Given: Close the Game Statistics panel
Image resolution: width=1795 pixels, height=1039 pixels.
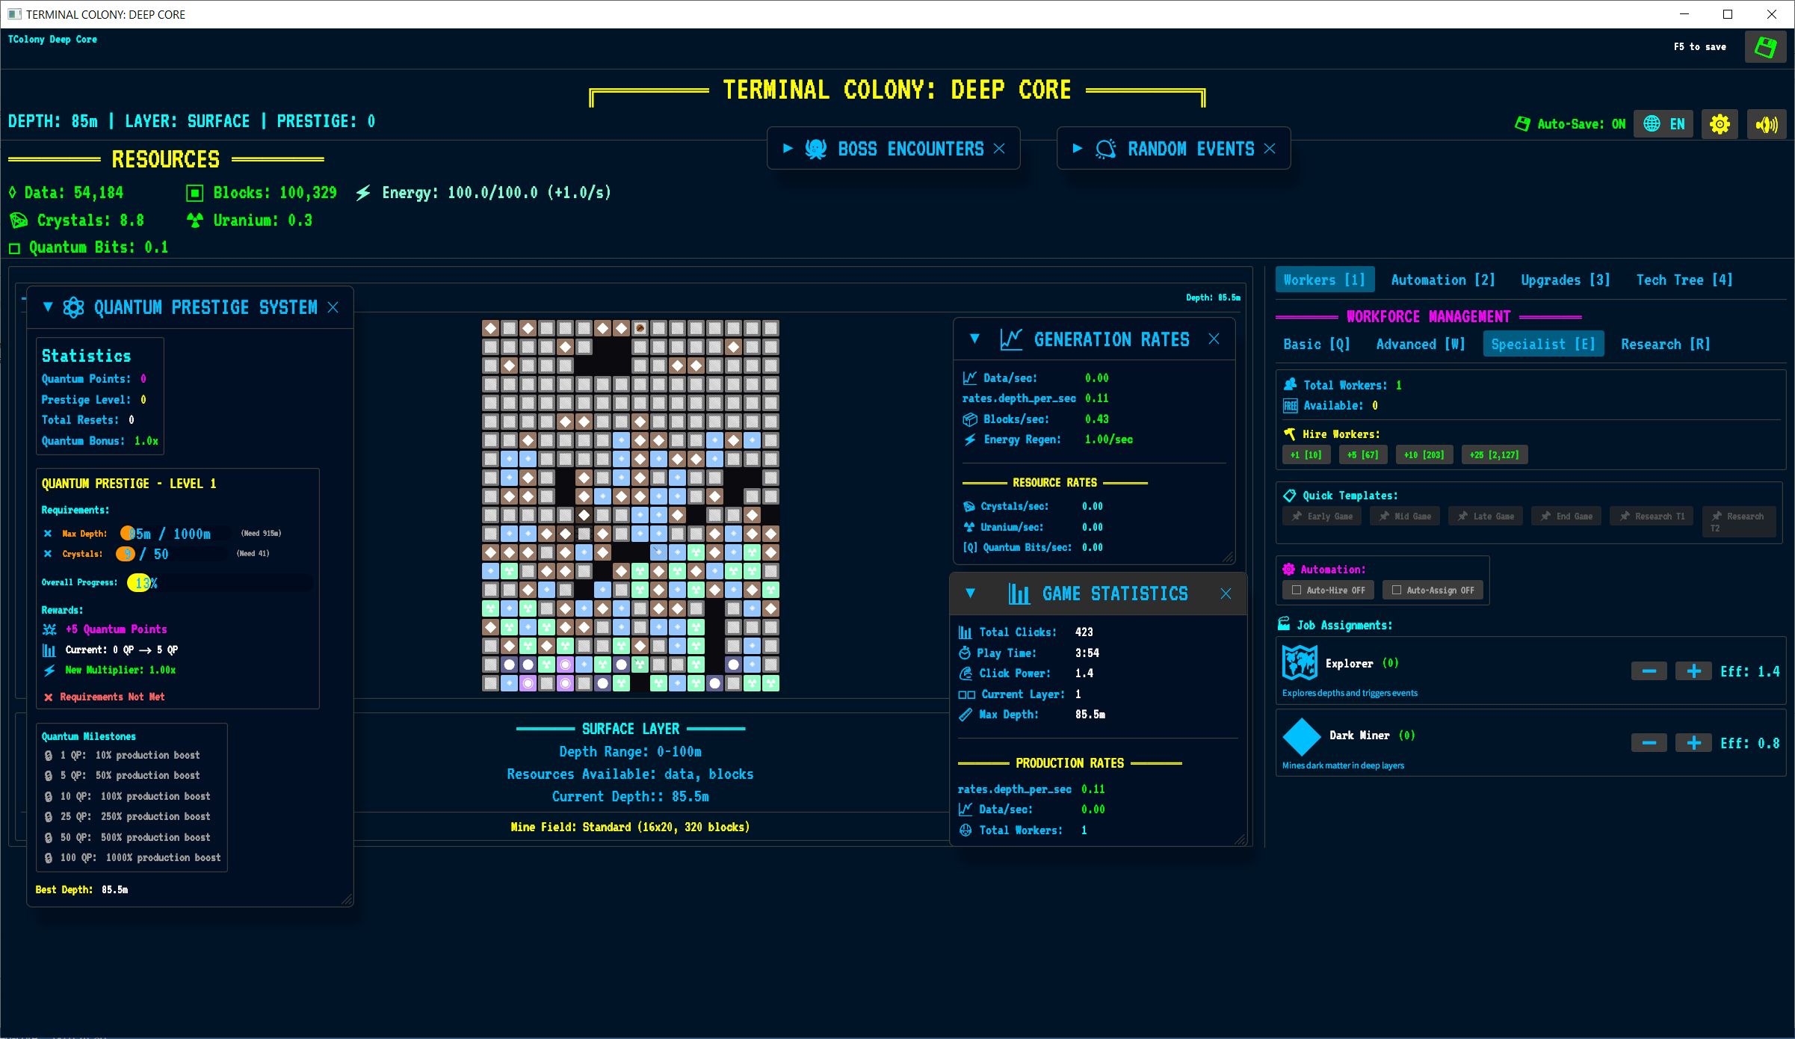Looking at the screenshot, I should 1226,594.
